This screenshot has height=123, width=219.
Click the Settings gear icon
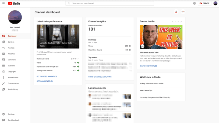[x=4, y=114]
